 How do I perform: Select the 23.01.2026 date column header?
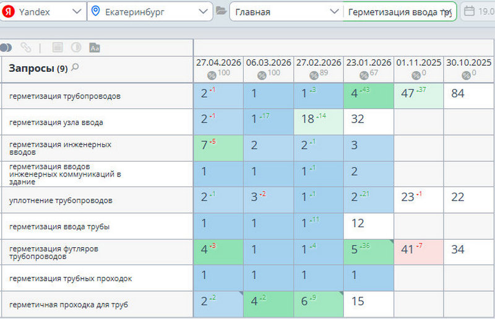(x=369, y=63)
